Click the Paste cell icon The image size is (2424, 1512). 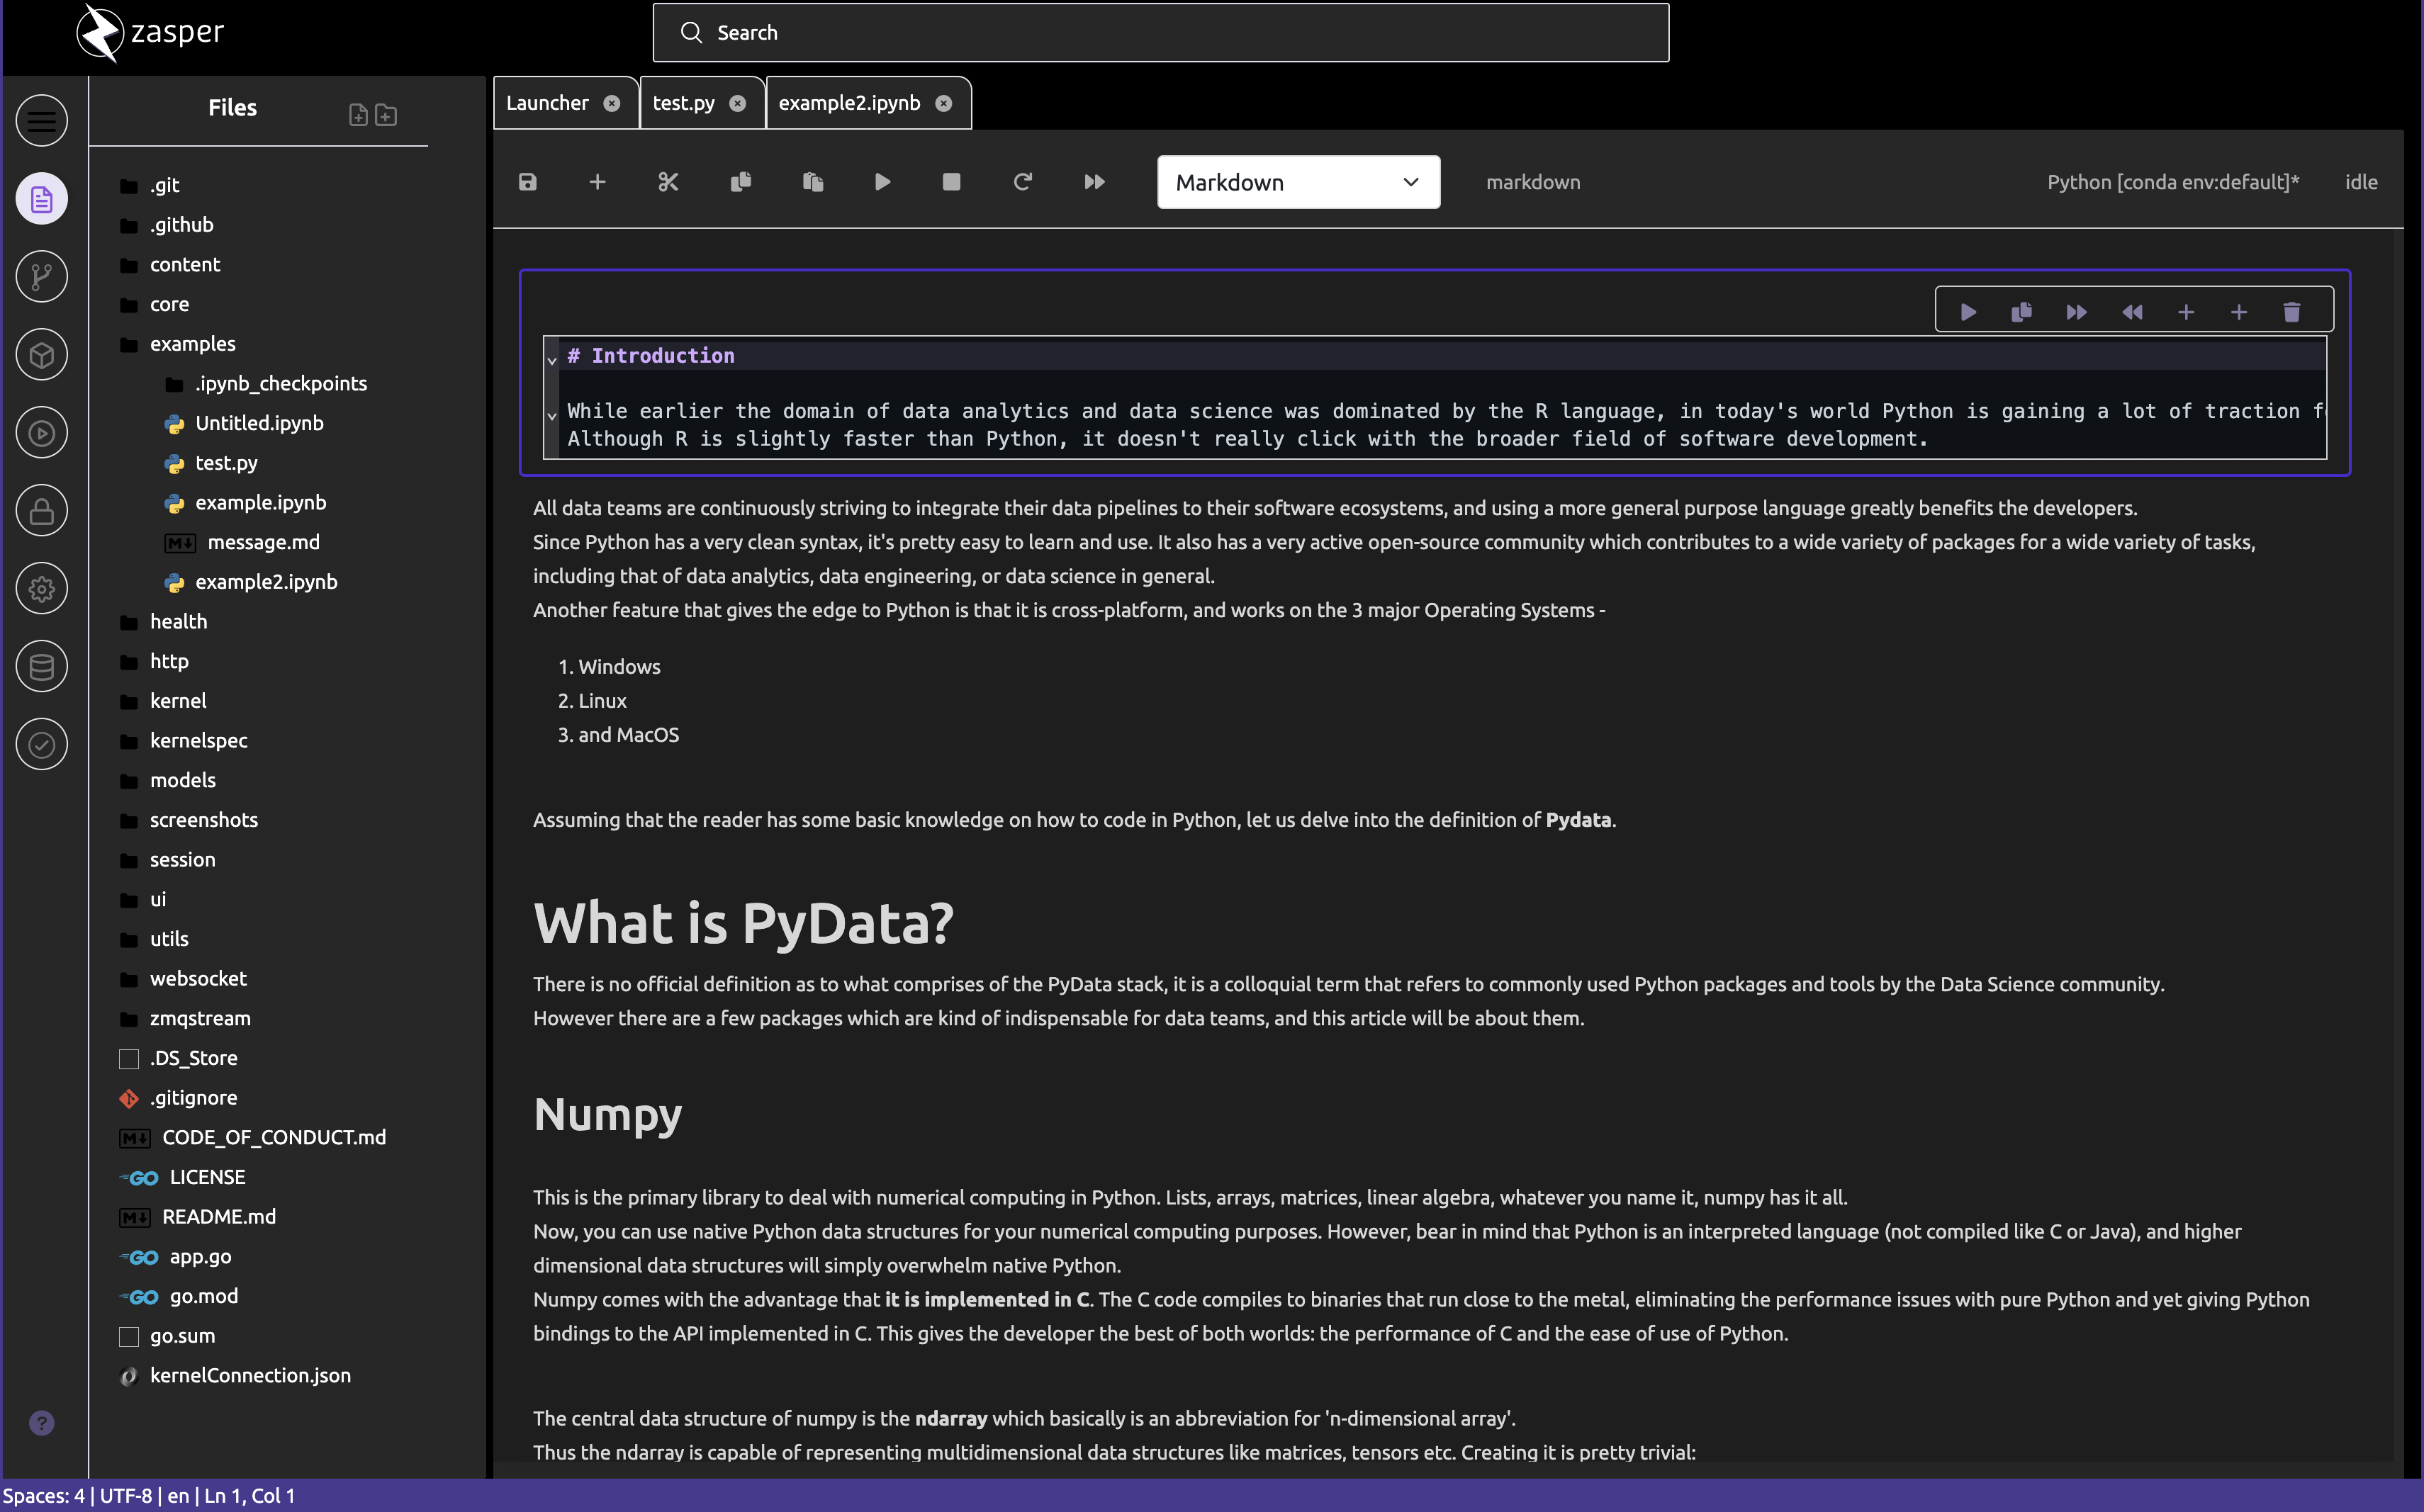point(812,181)
